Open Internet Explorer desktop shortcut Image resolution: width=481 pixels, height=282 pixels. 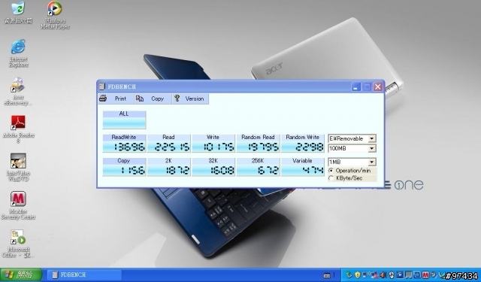click(18, 53)
